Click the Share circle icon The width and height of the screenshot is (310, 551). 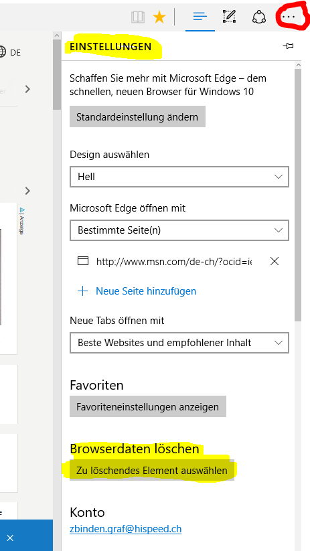coord(259,17)
